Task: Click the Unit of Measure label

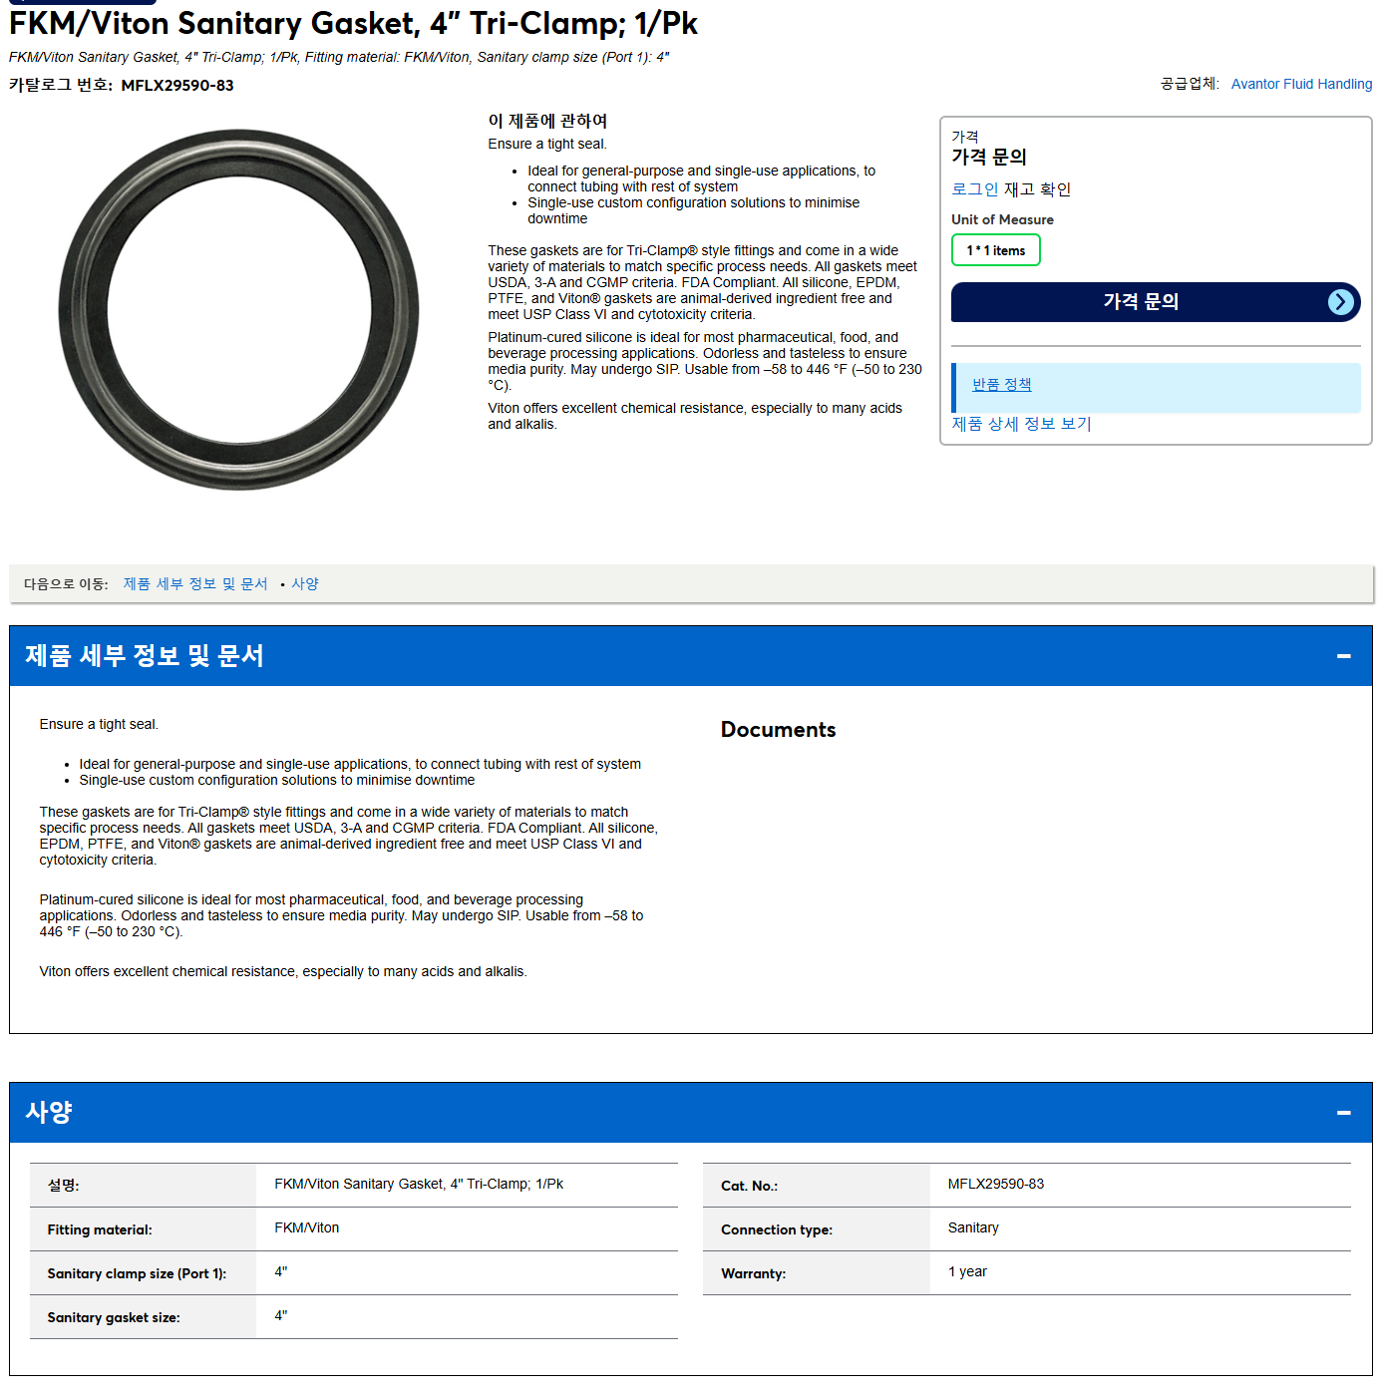Action: [x=1002, y=219]
